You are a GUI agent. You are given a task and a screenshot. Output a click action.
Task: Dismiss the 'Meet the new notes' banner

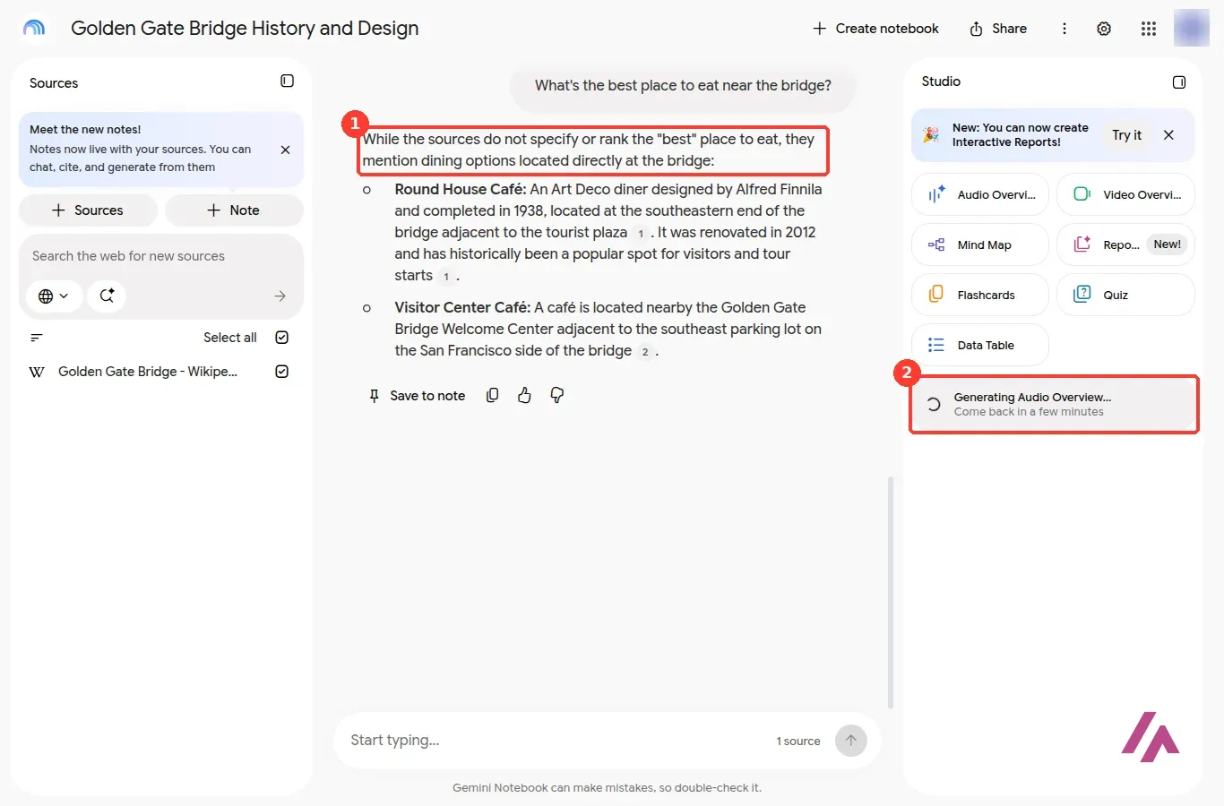(x=285, y=150)
